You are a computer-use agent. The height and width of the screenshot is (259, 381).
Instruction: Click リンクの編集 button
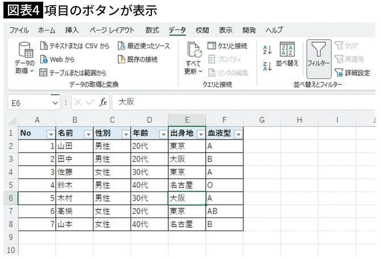[228, 72]
